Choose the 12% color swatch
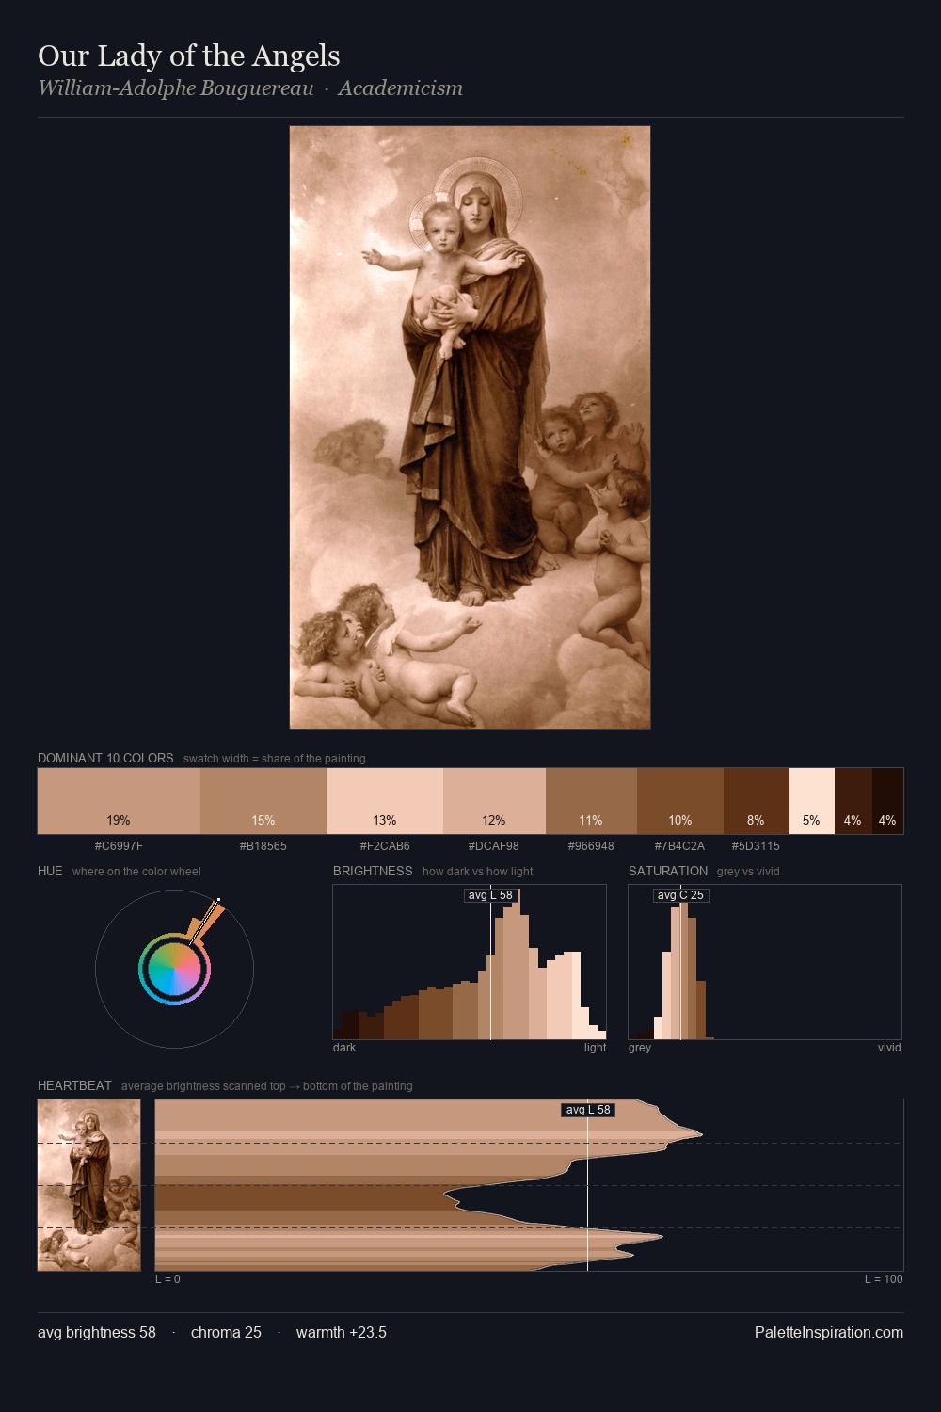This screenshot has width=941, height=1412. point(494,801)
